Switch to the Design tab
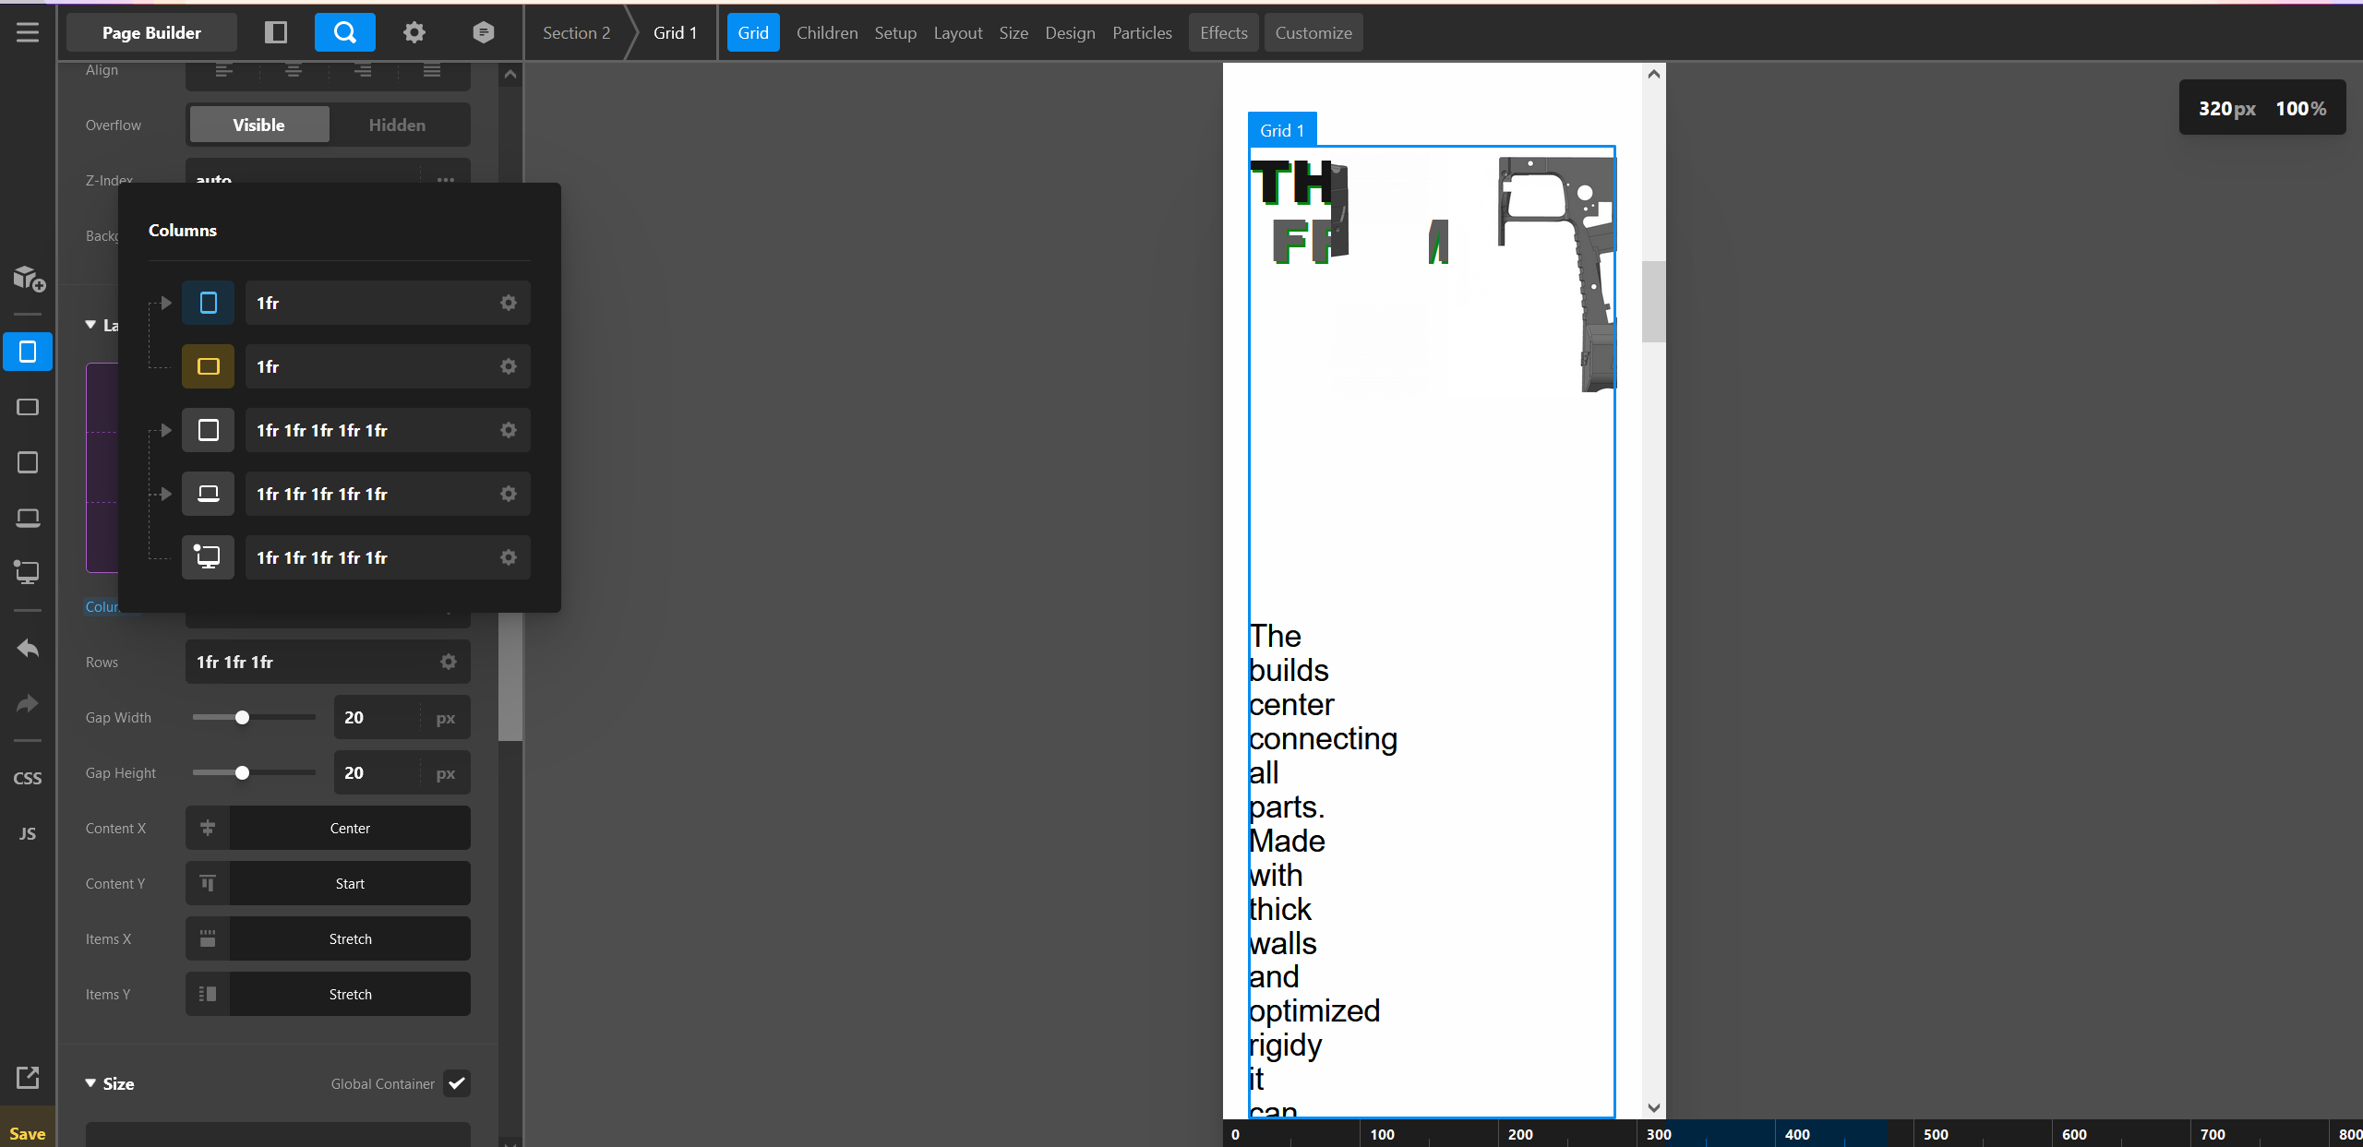Viewport: 2363px width, 1147px height. 1070,32
